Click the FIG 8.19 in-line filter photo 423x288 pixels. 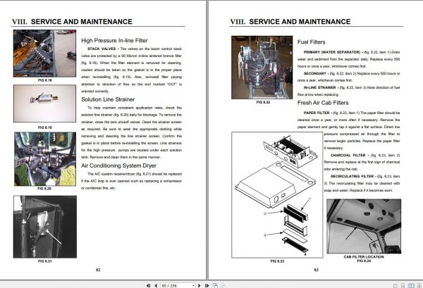pos(45,104)
